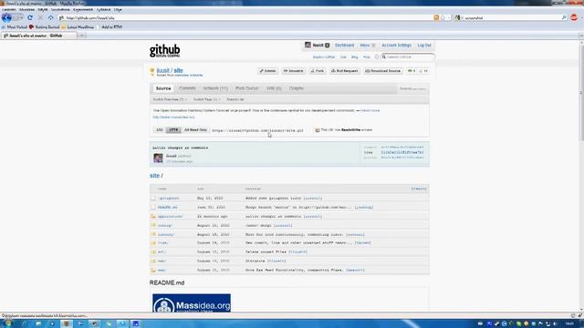Image resolution: width=584 pixels, height=328 pixels.
Task: Bookmark page with the star icon
Action: [443, 17]
